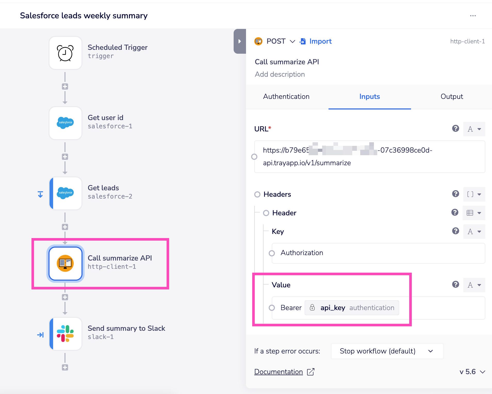Select the Salesforce icon on Get user id step
This screenshot has height=394, width=492.
tap(65, 123)
